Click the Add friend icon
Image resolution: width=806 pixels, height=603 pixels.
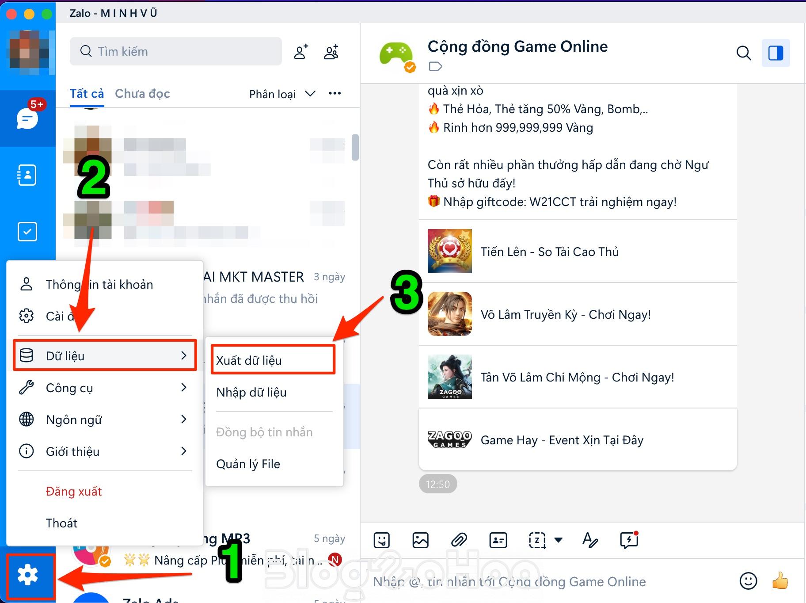click(x=301, y=52)
